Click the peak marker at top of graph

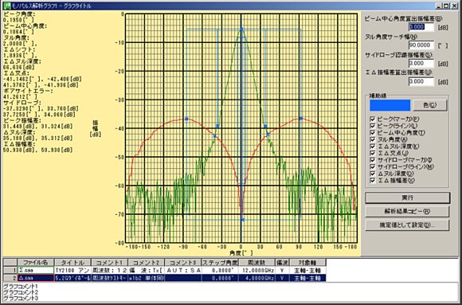241,29
